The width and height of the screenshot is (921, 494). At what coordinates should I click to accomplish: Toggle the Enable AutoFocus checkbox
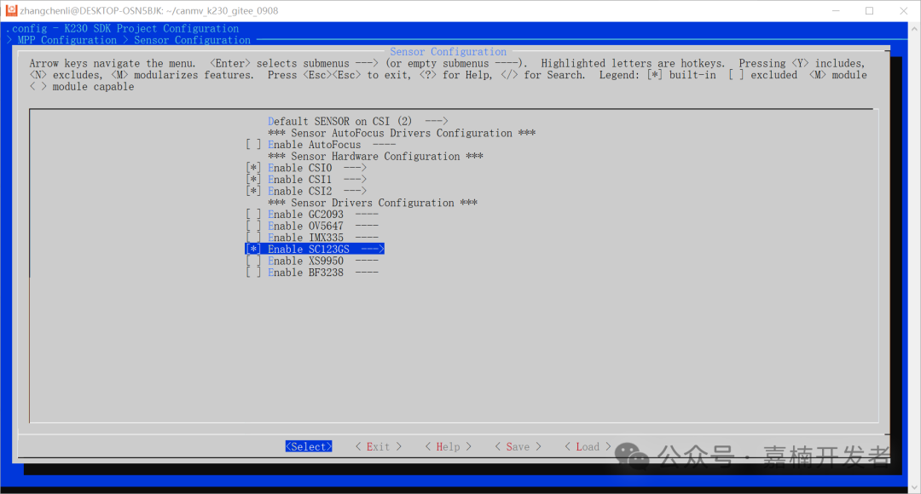pos(253,145)
